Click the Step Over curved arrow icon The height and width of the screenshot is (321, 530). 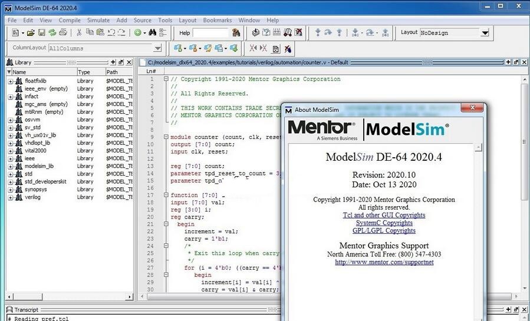click(328, 32)
